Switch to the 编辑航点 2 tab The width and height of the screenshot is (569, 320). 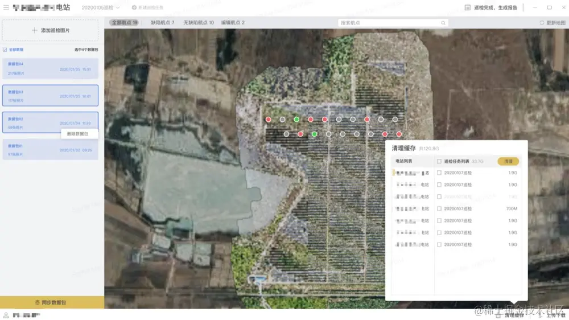click(x=233, y=23)
